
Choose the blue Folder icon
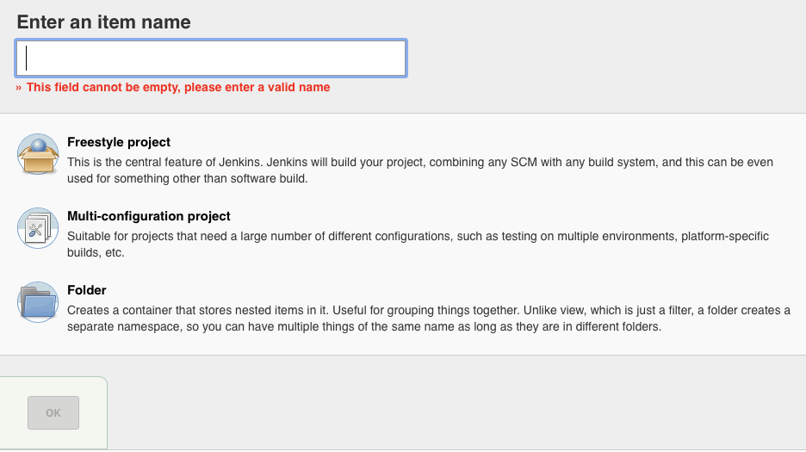pyautogui.click(x=38, y=302)
